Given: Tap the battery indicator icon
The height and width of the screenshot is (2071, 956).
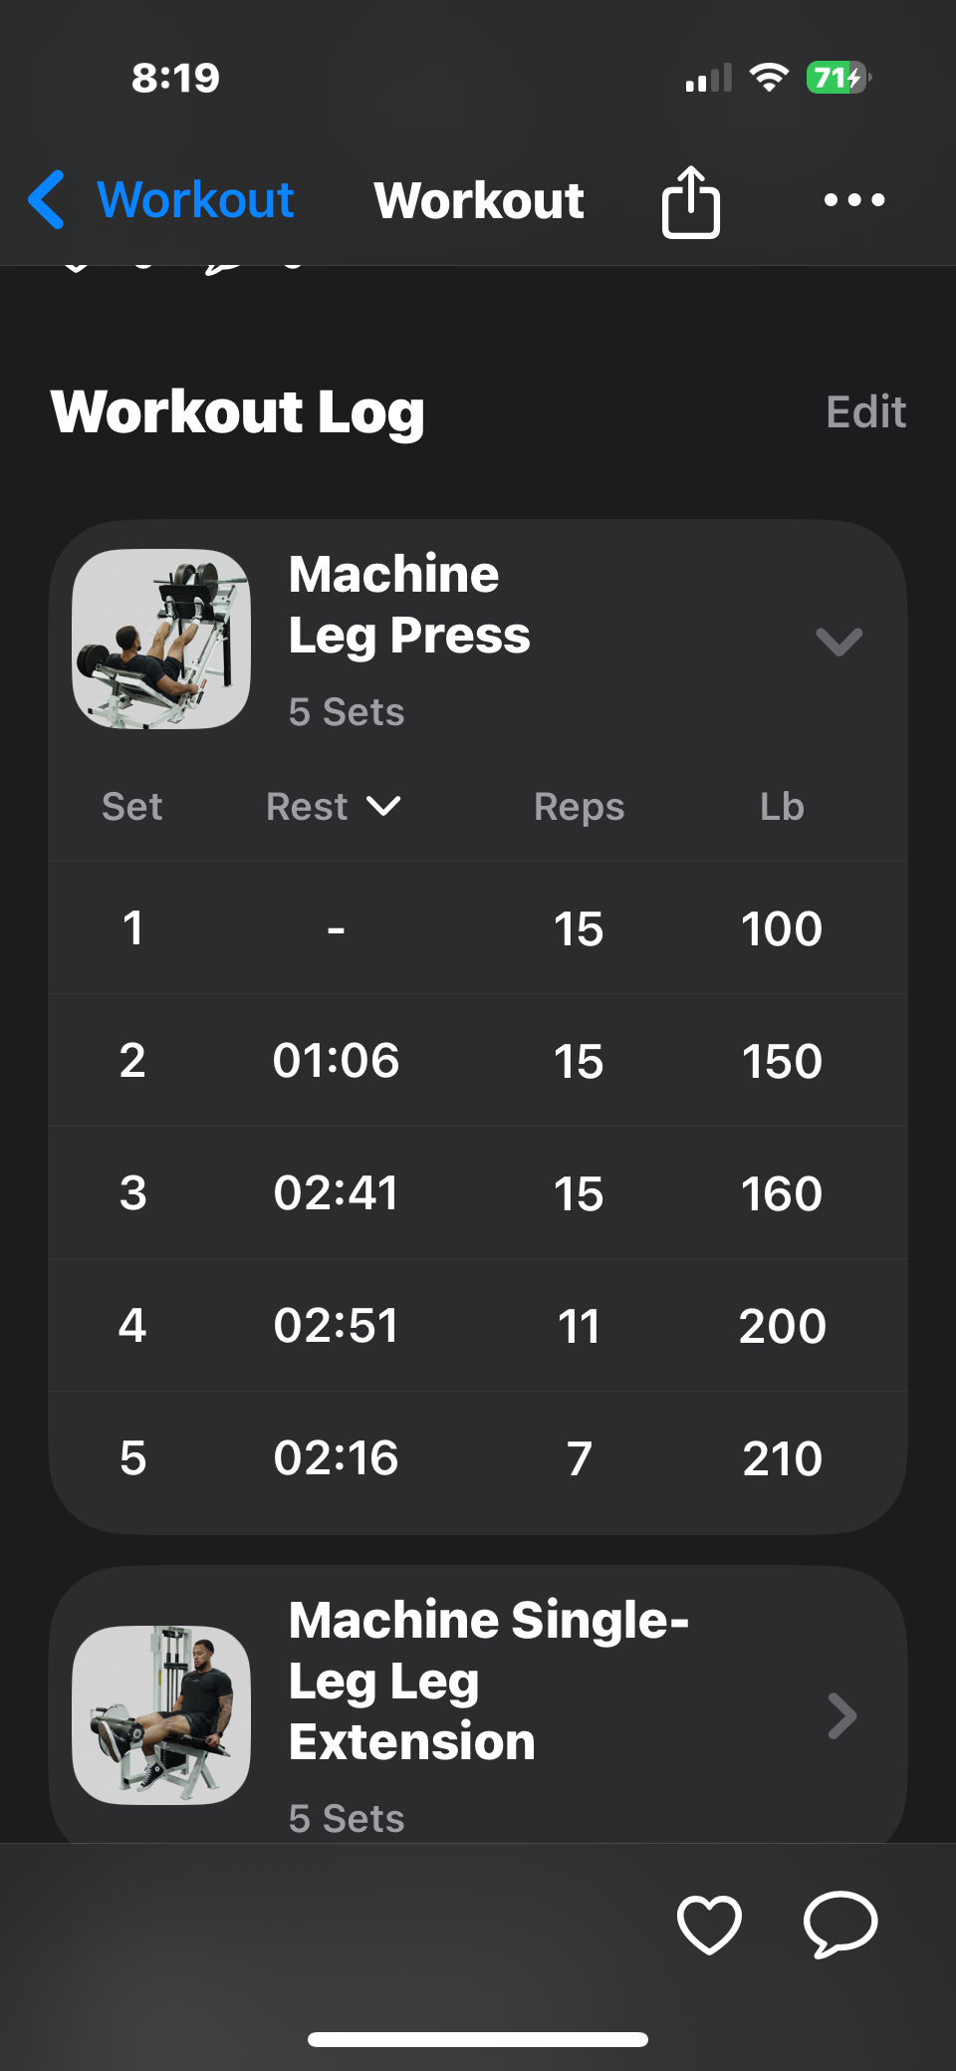Looking at the screenshot, I should (838, 78).
